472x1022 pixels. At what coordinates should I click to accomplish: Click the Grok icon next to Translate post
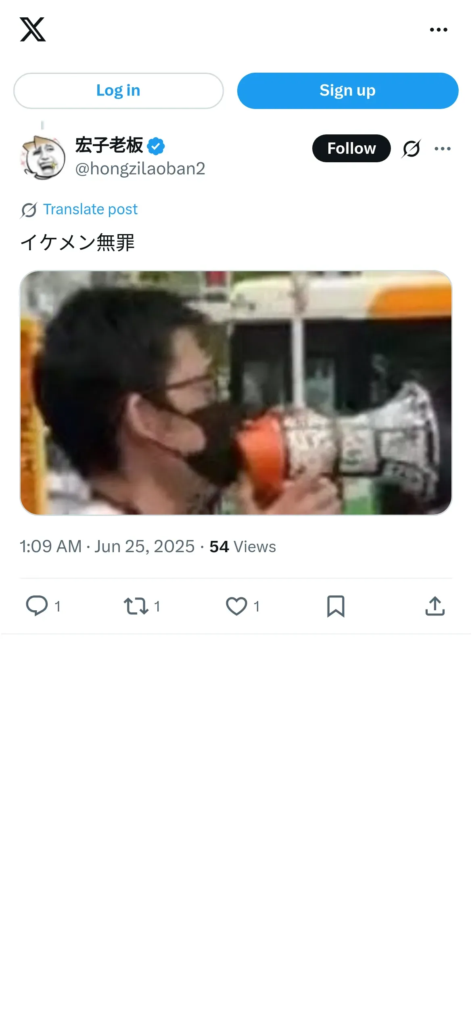pyautogui.click(x=29, y=210)
